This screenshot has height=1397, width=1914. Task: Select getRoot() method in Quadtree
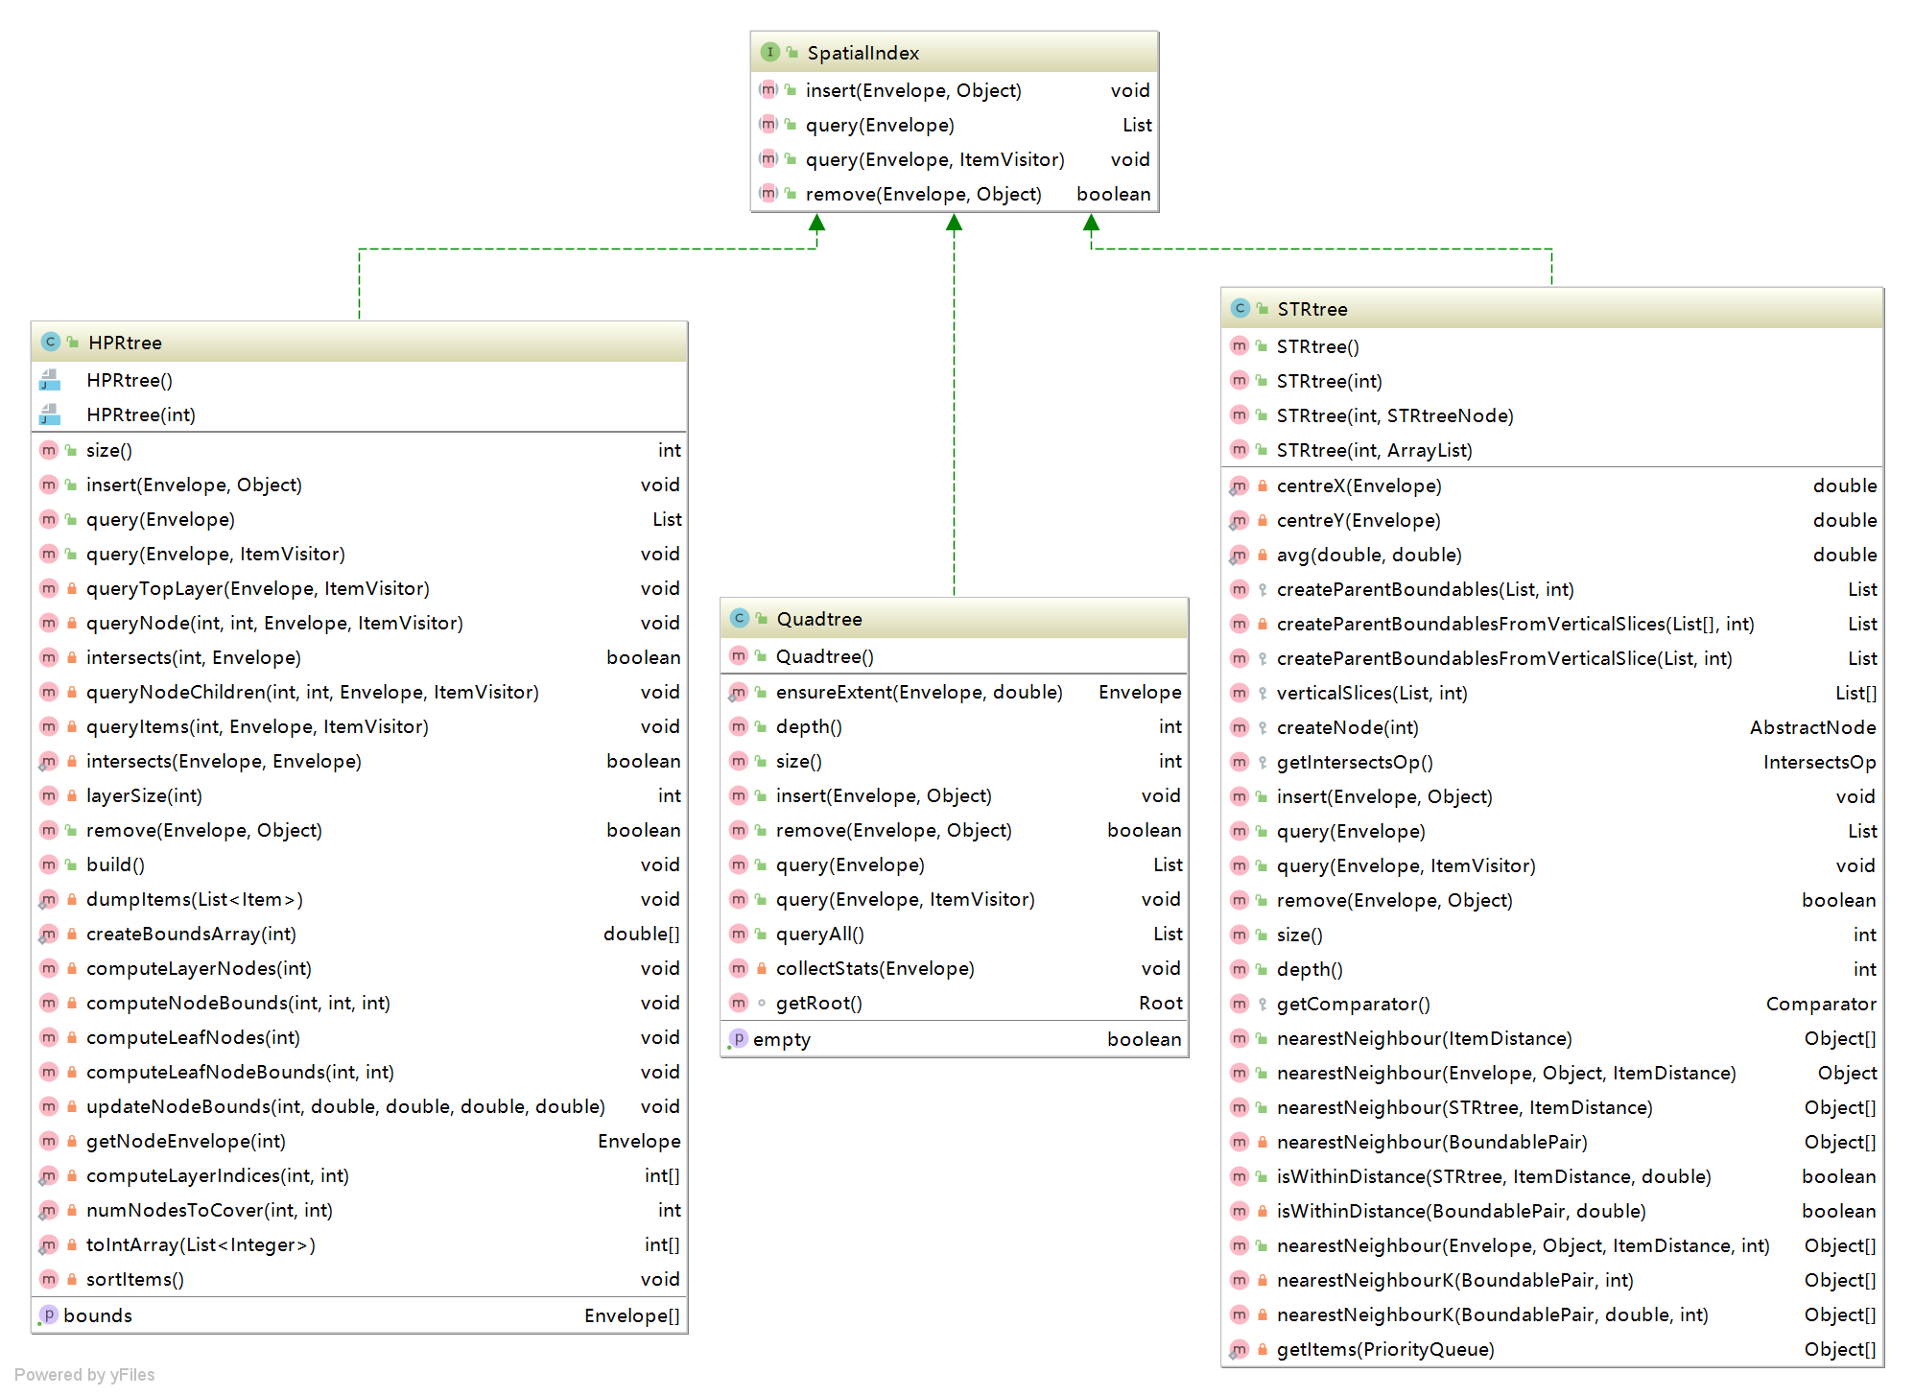coord(818,1004)
